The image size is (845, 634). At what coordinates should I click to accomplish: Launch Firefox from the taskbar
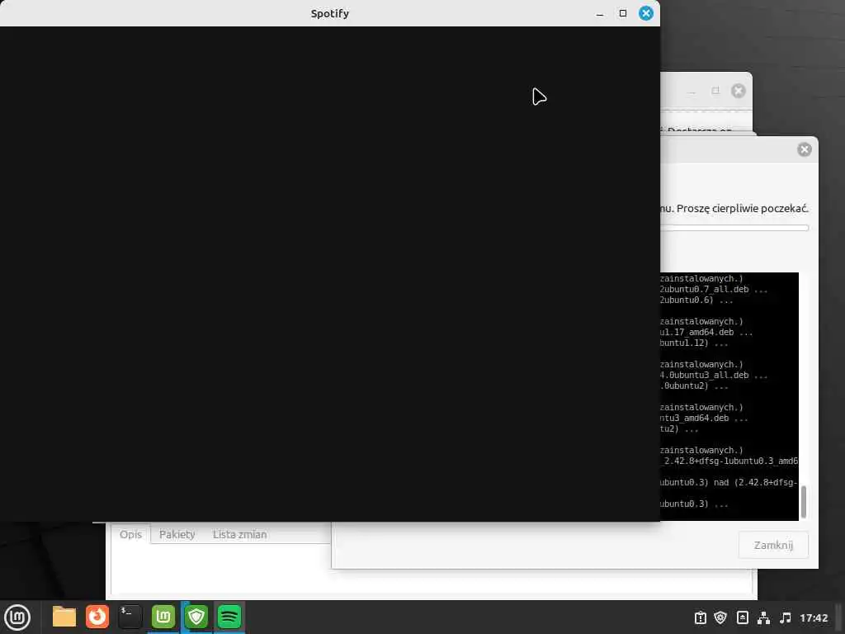(x=97, y=617)
